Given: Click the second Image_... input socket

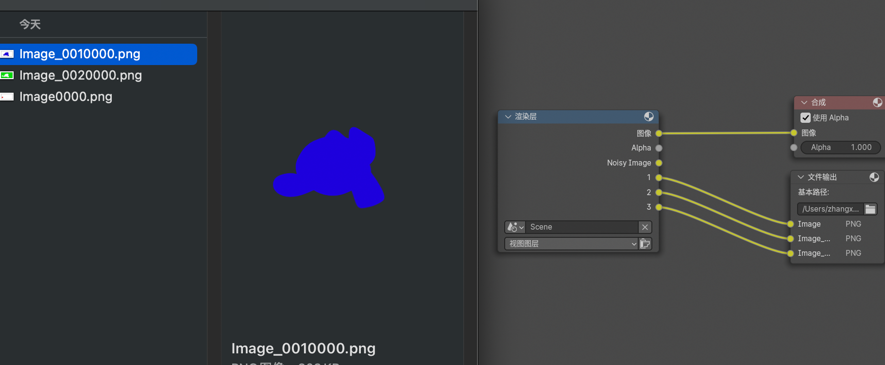Looking at the screenshot, I should pos(790,238).
